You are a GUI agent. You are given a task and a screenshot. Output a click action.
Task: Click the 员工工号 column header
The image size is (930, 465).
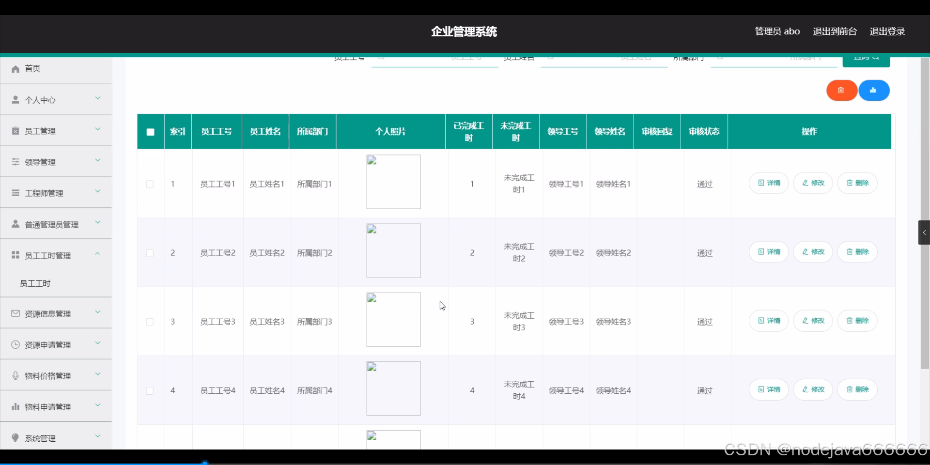(x=217, y=132)
